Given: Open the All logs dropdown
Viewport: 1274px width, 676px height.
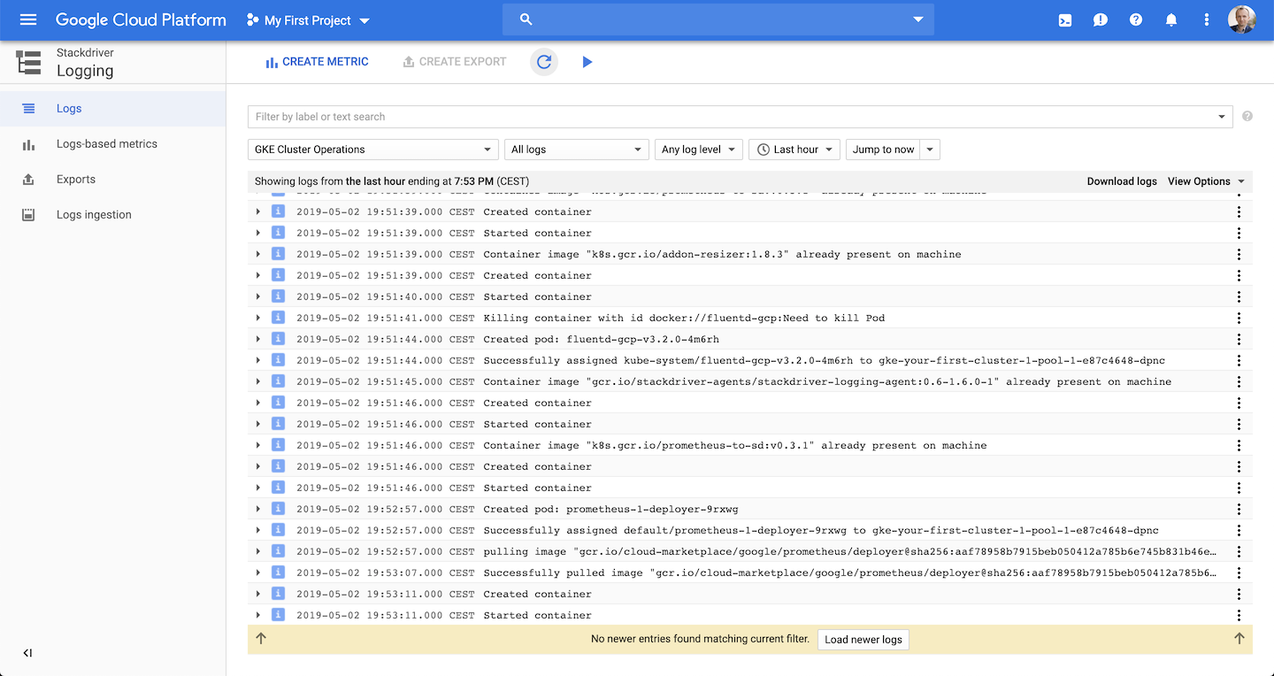Looking at the screenshot, I should 576,150.
